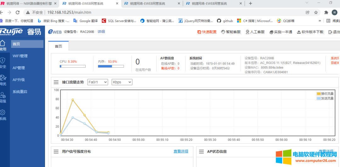Toggle 接收流量 legend swatch
This screenshot has width=340, height=167.
pos(319,94)
